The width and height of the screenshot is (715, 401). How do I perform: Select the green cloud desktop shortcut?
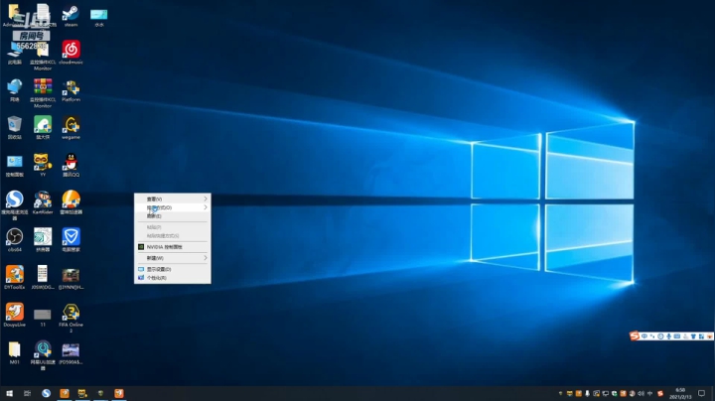point(43,128)
